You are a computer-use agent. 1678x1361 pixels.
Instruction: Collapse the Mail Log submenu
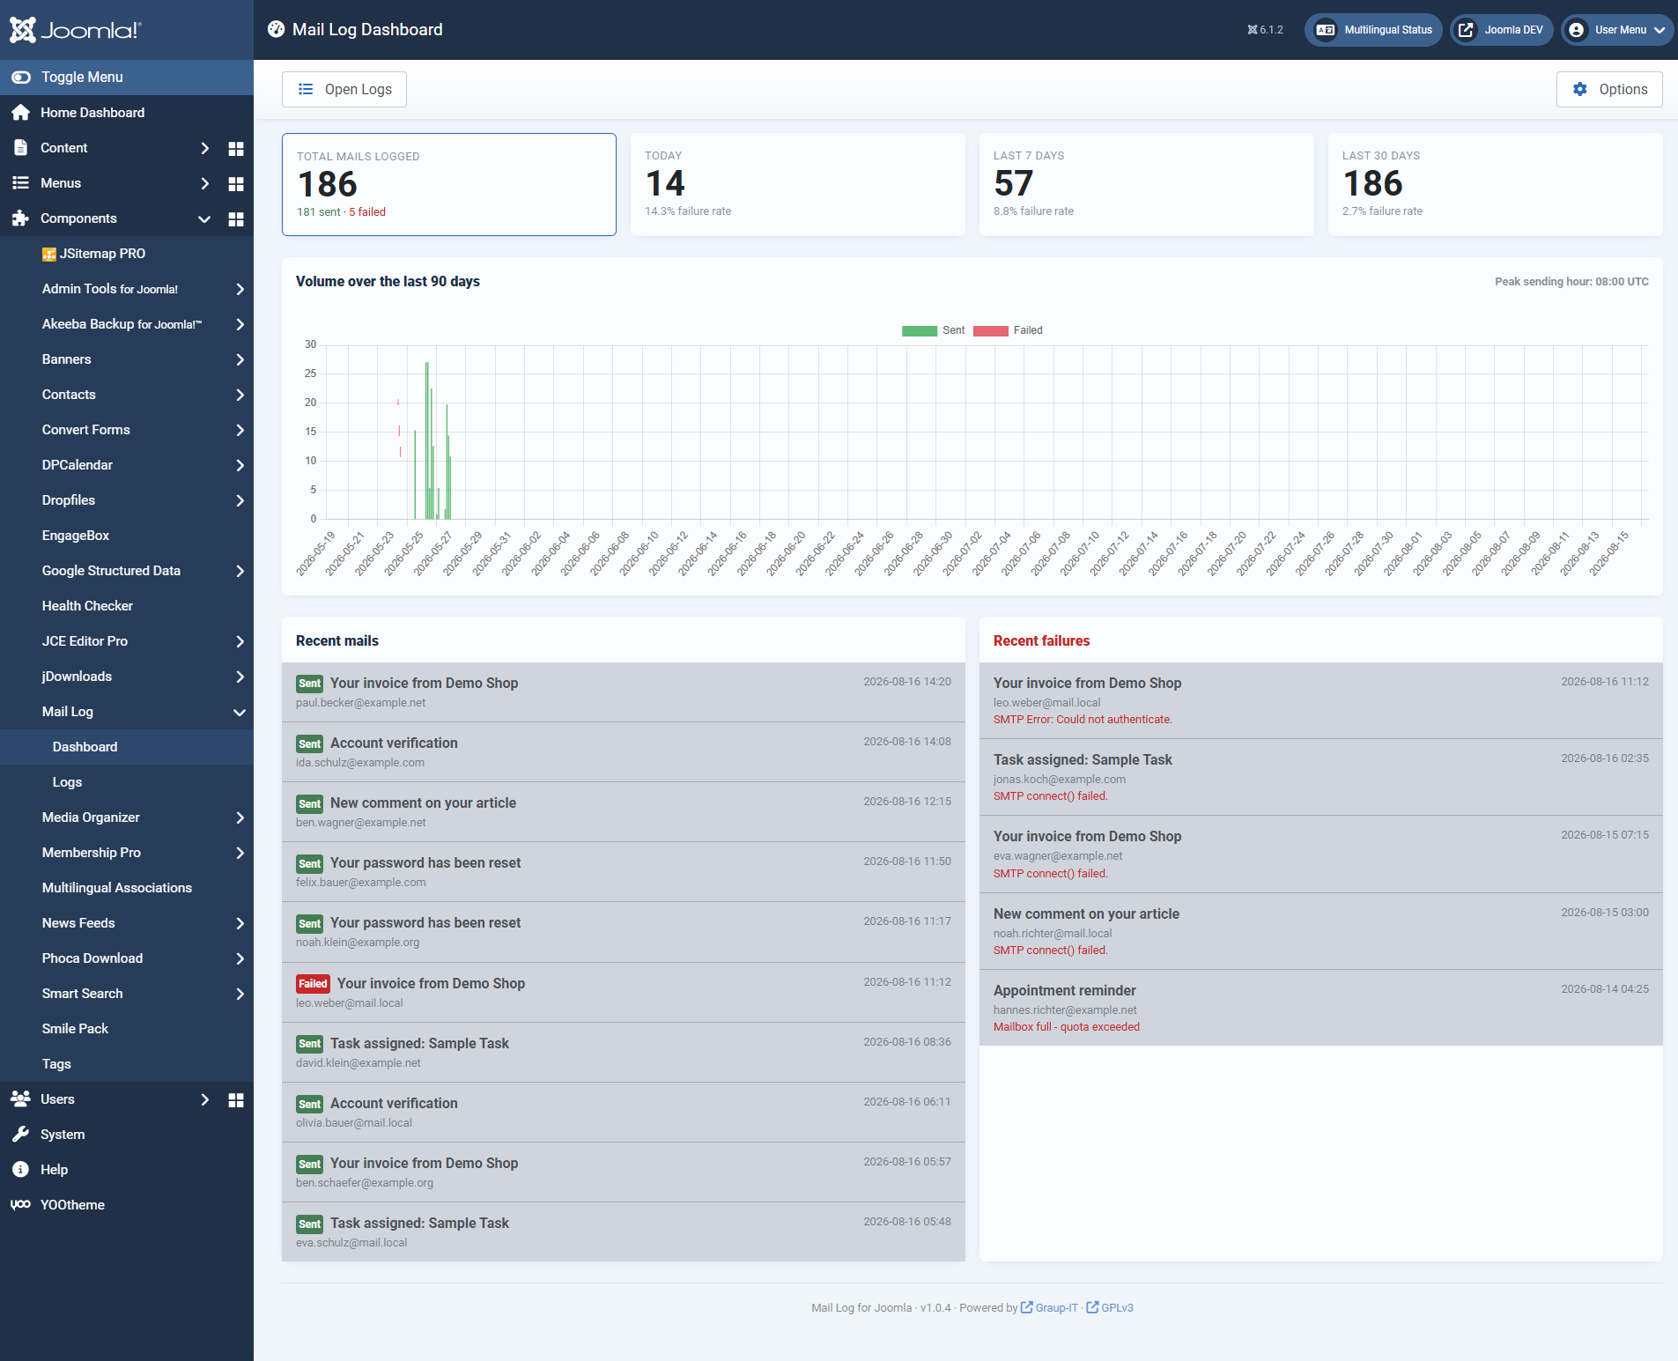click(x=240, y=712)
